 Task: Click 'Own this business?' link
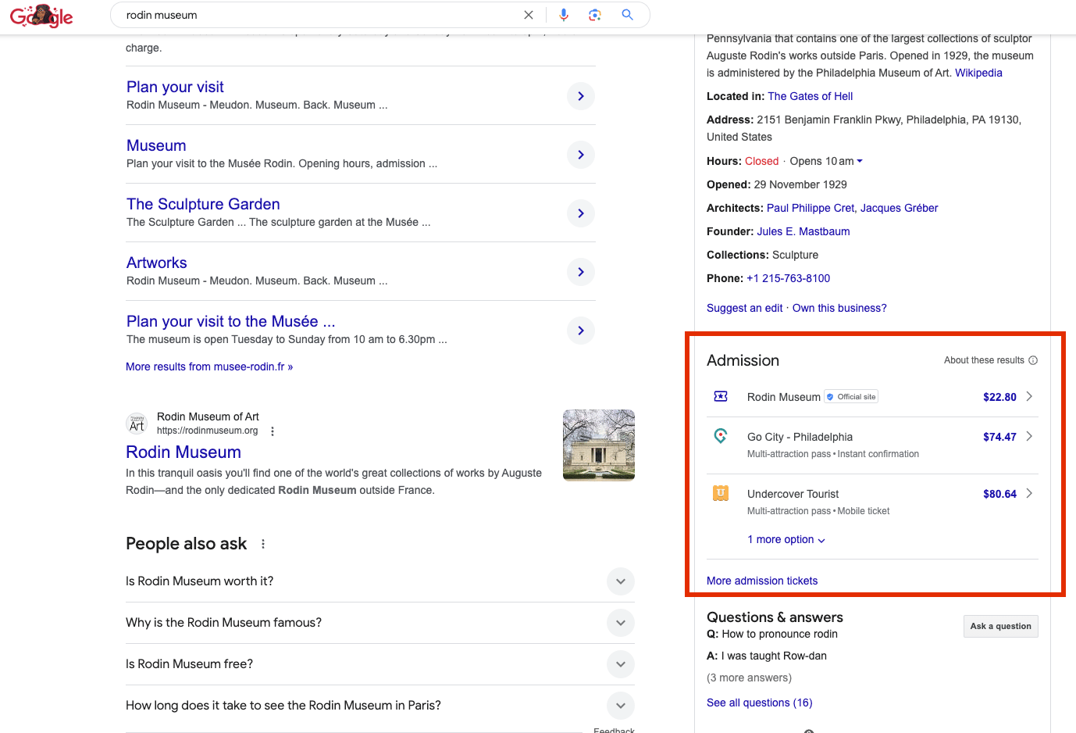[x=839, y=308]
